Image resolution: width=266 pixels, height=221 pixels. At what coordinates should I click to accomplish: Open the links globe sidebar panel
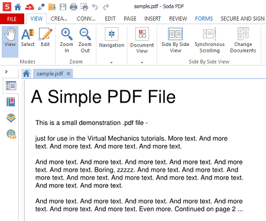click(11, 134)
